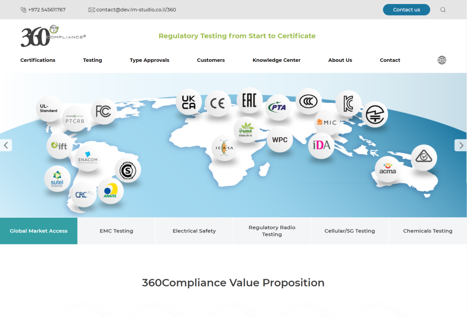Select the MIC logo badge
Screen dimensions: 467x317
pos(327,122)
